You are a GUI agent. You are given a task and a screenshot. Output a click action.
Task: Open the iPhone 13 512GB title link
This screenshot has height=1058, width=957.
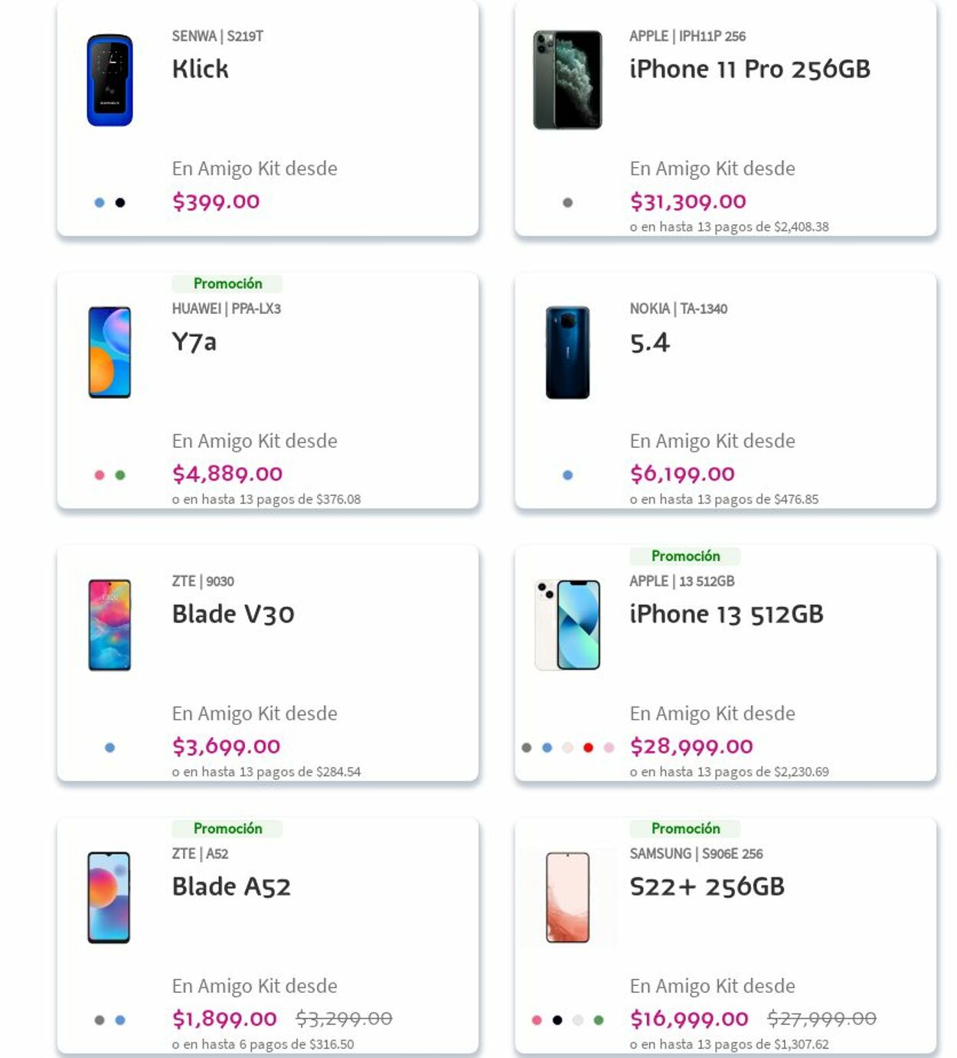(x=726, y=614)
